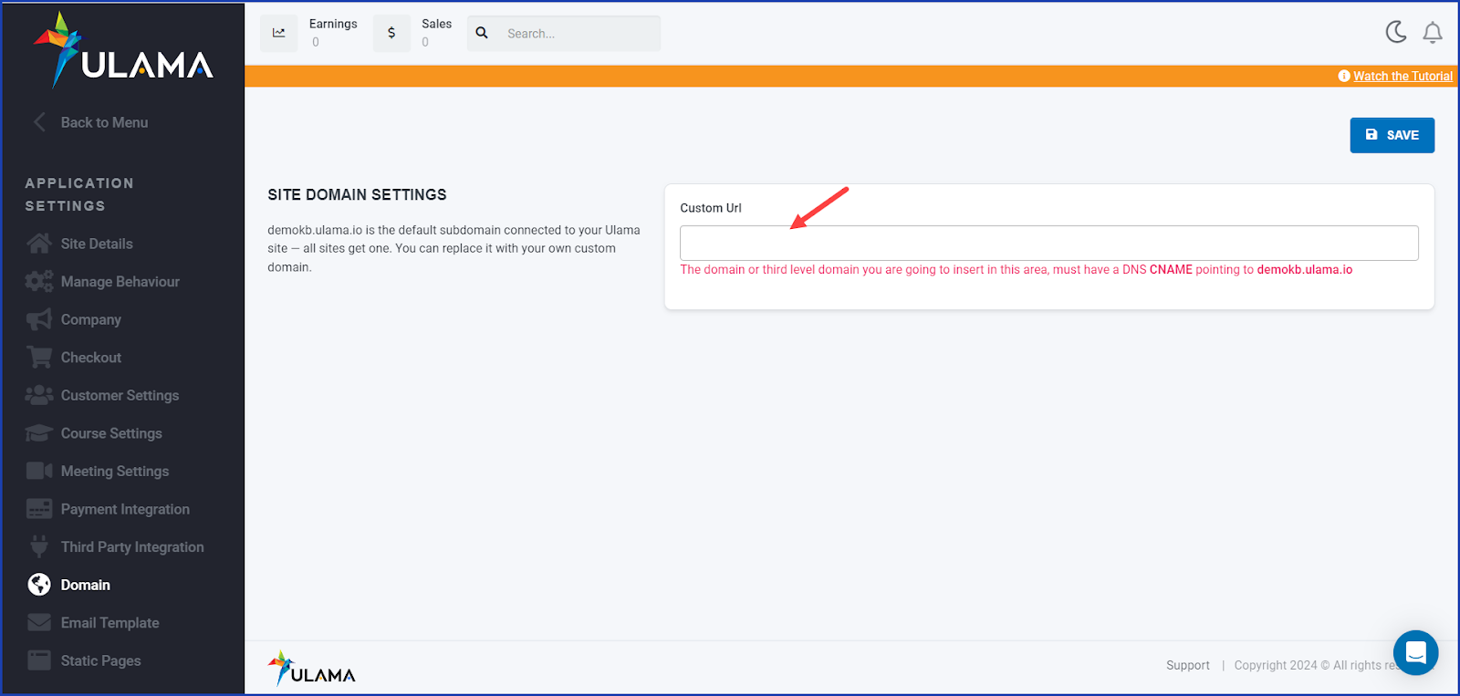Click the Back to Menu chevron arrow
This screenshot has width=1460, height=696.
pyautogui.click(x=39, y=122)
